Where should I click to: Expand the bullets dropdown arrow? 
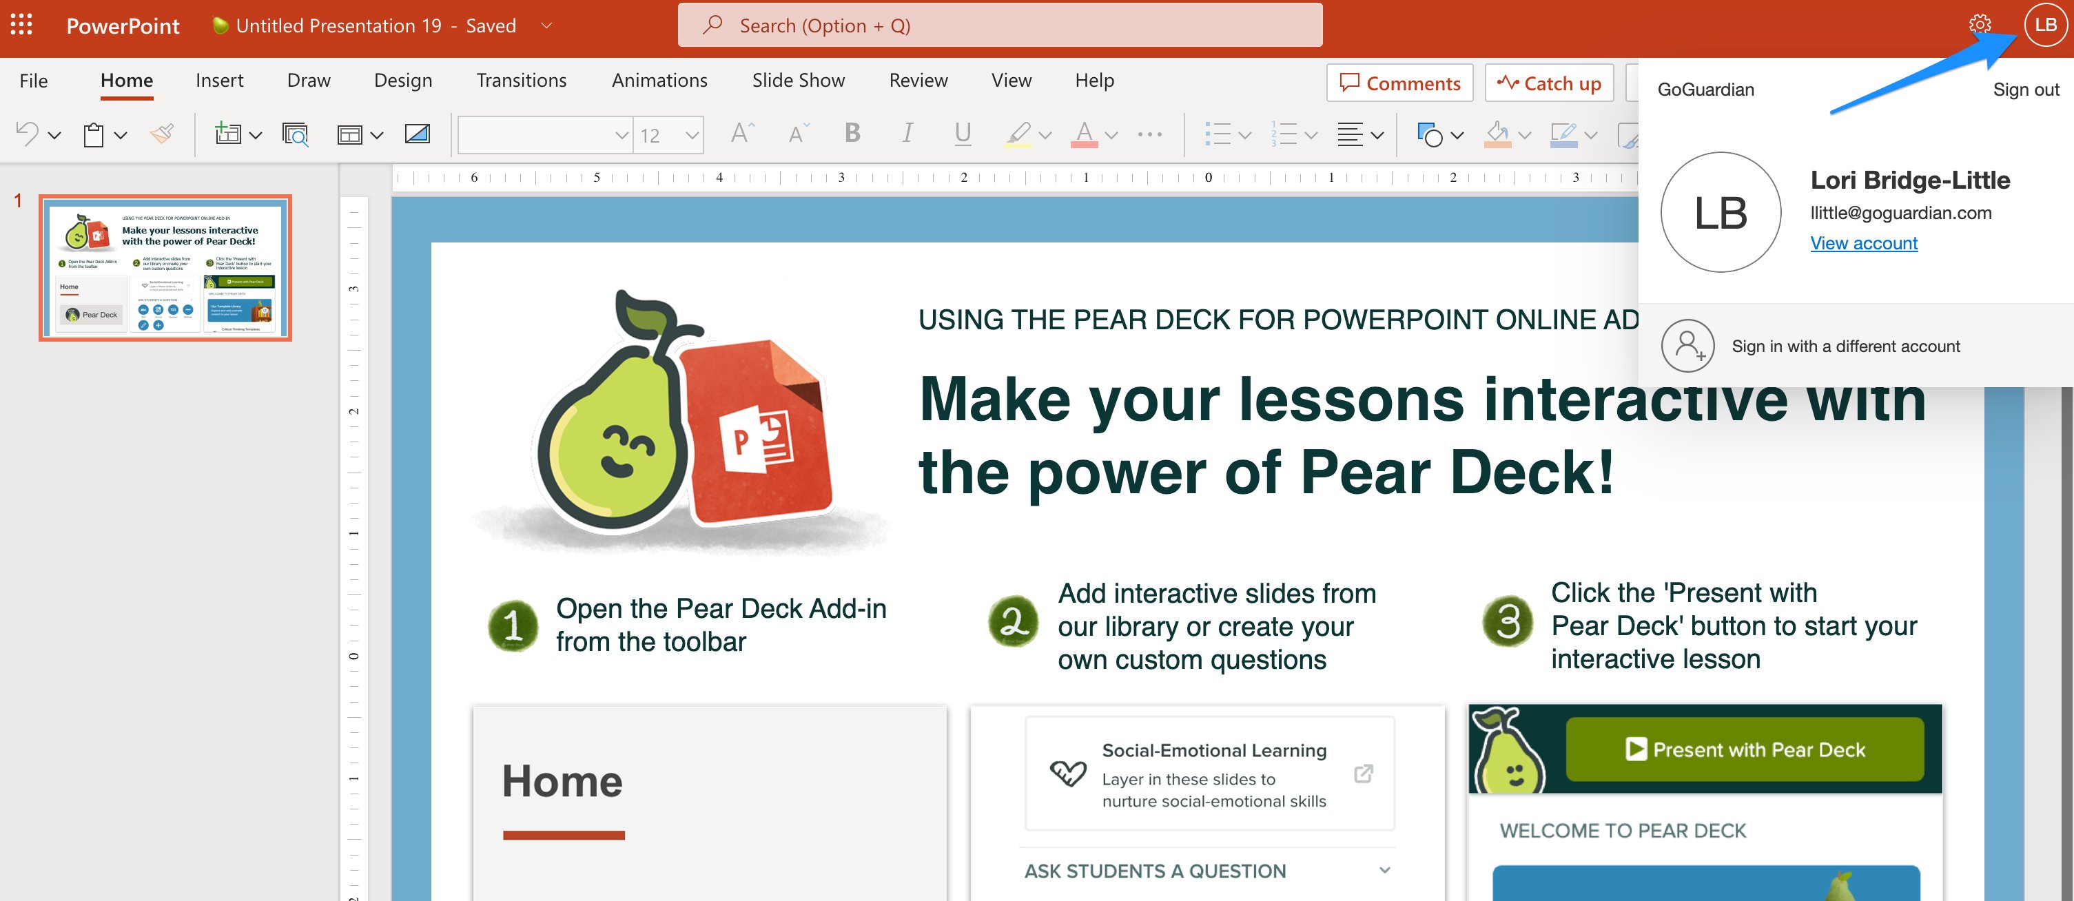click(1244, 135)
